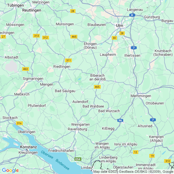Click the A96 highway shield near Kißlegg

(x=120, y=120)
